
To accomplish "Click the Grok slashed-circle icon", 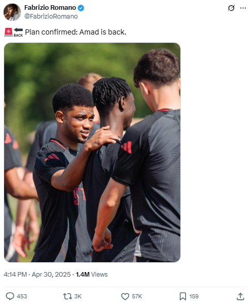I will click(231, 8).
